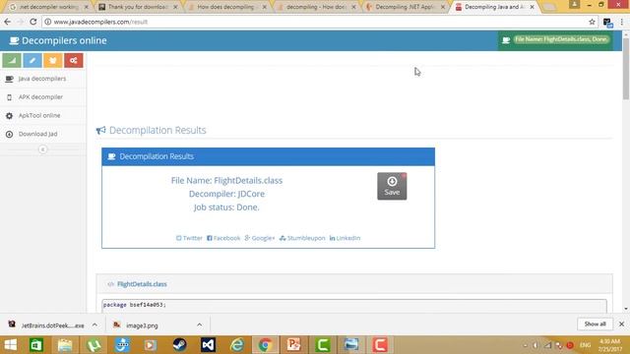The width and height of the screenshot is (630, 354).
Task: Share result on Stumbleupon
Action: (x=302, y=238)
